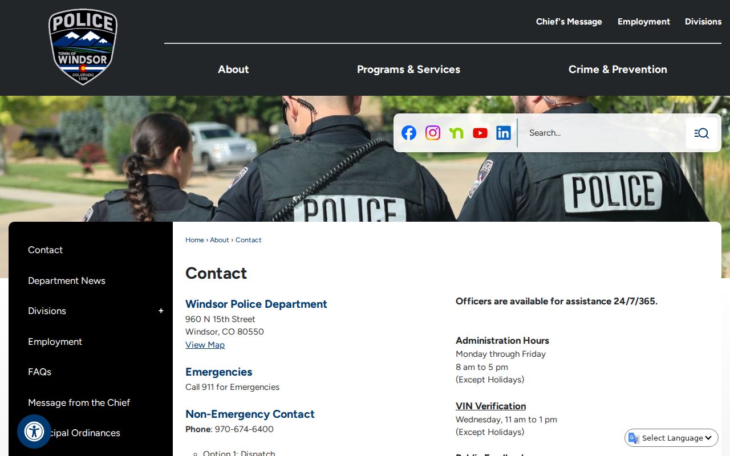
Task: Click the 'Call 911 for Emergencies' text
Action: pyautogui.click(x=232, y=387)
